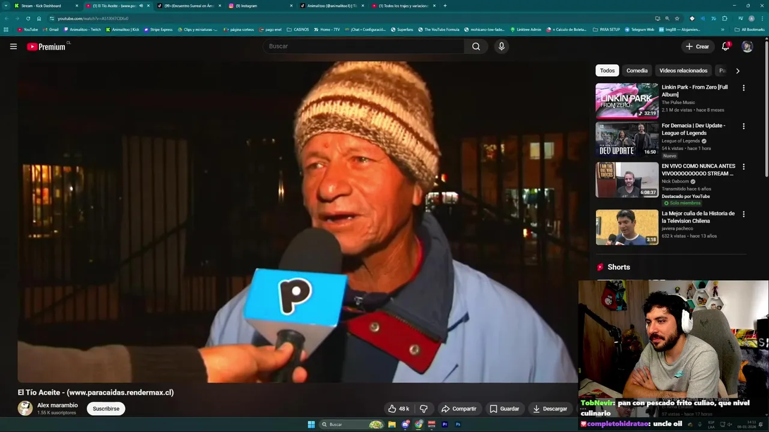769x432 pixels.
Task: Select the Videos relacionados filter chip
Action: tap(683, 71)
